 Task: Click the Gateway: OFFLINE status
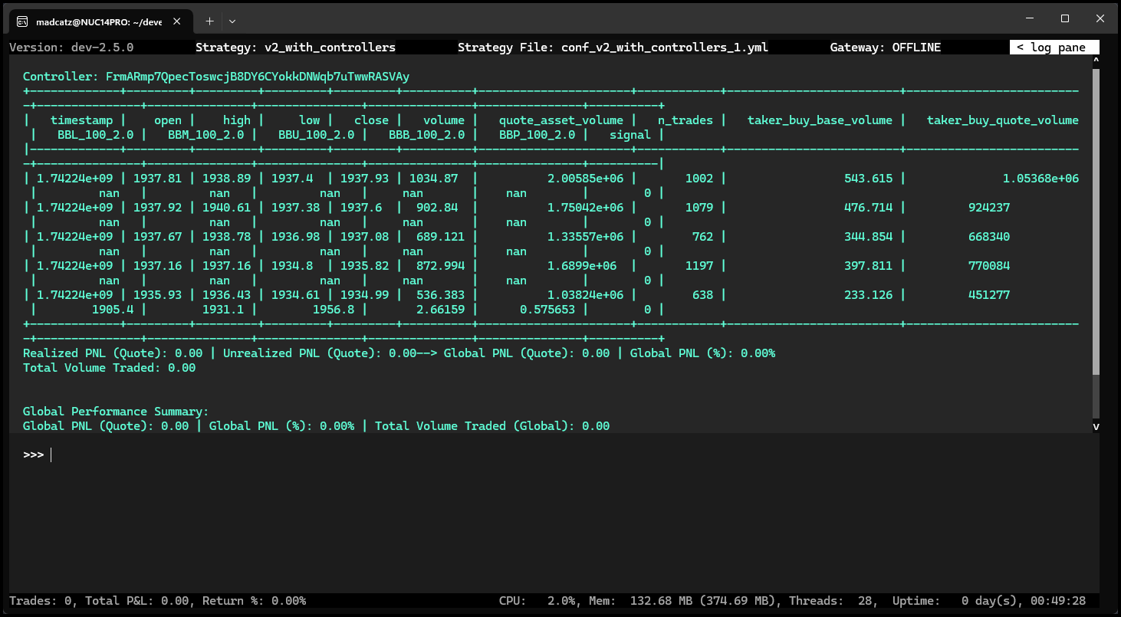pyautogui.click(x=885, y=48)
